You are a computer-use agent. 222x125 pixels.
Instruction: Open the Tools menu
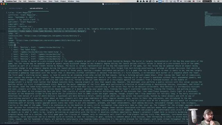(56, 1)
